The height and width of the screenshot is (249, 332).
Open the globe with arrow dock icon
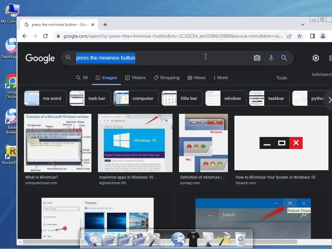(x=178, y=239)
